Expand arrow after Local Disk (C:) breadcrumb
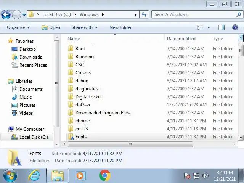This screenshot has height=183, width=244. 75,14
